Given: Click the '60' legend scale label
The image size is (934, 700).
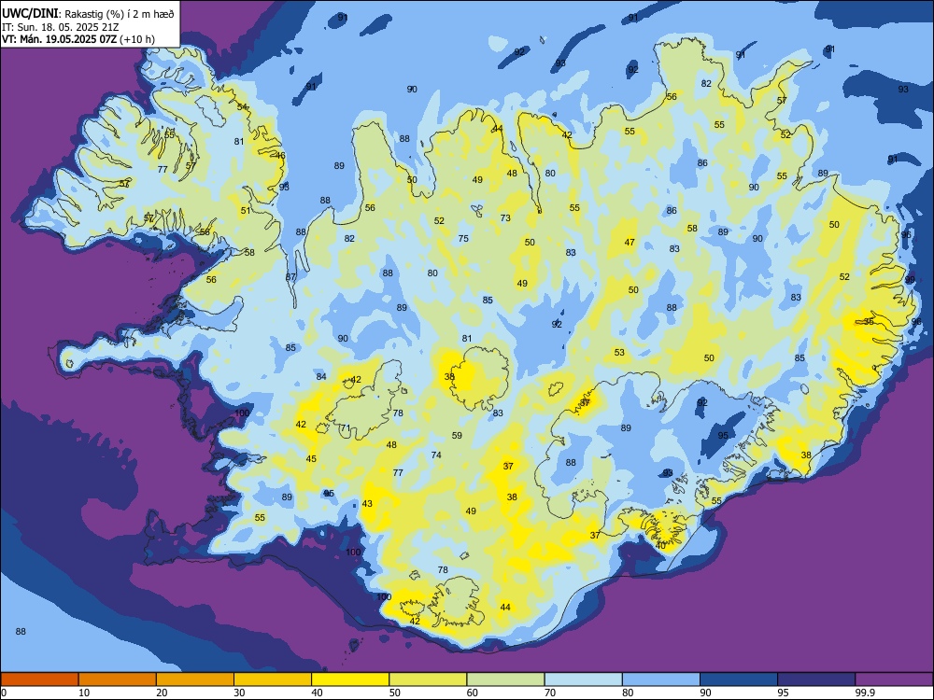Looking at the screenshot, I should coord(473,693).
